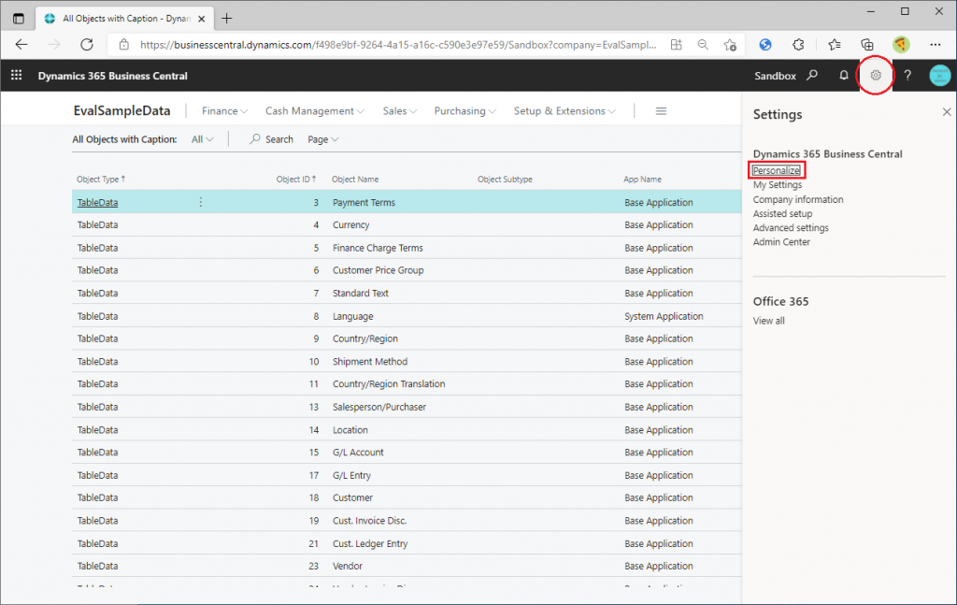Open the notifications bell
Viewport: 957px width, 605px height.
(844, 75)
